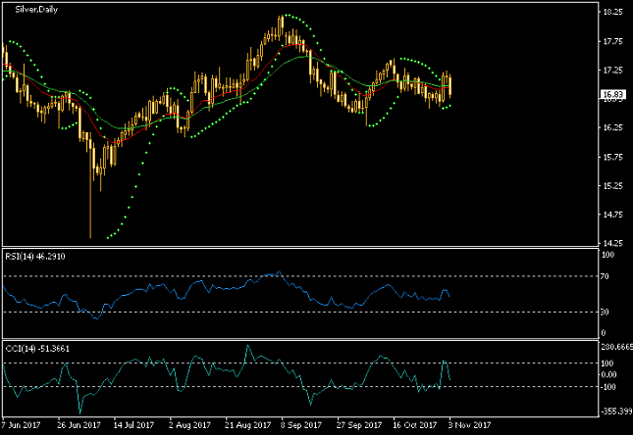The height and width of the screenshot is (435, 633).
Task: Click the Silver,Daily chart title
Action: tap(36, 9)
